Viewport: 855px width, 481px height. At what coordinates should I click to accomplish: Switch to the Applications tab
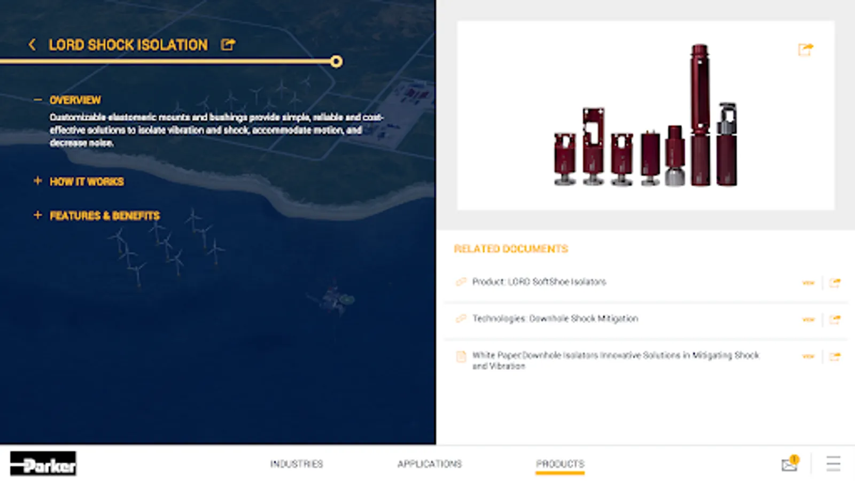coord(430,464)
